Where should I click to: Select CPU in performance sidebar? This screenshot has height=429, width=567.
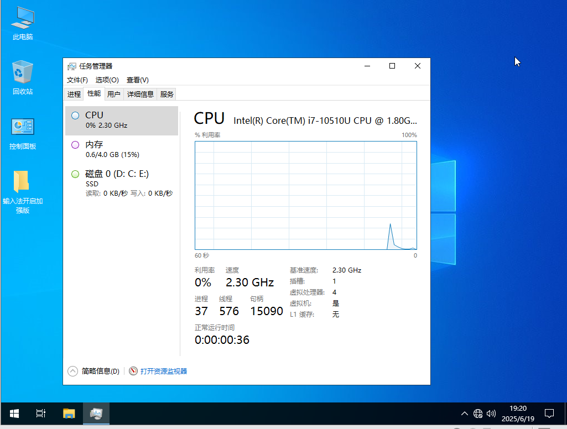(122, 121)
